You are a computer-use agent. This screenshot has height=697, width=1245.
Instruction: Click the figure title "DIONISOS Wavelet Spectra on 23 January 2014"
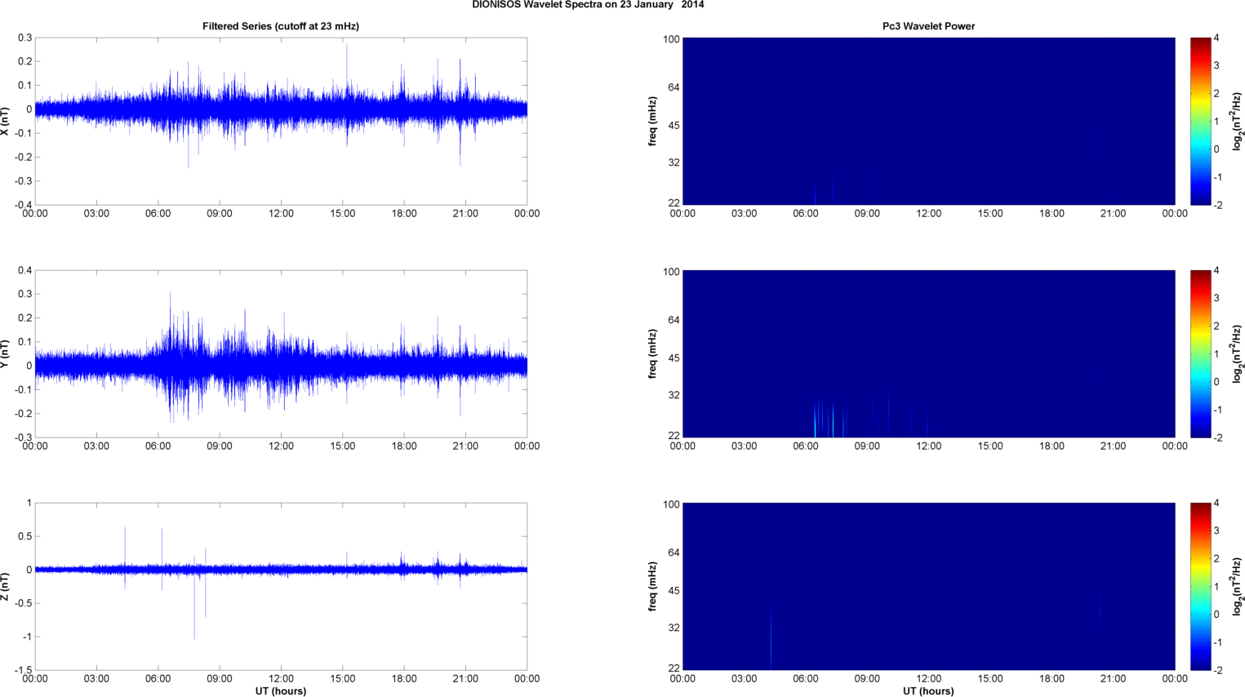[x=588, y=5]
